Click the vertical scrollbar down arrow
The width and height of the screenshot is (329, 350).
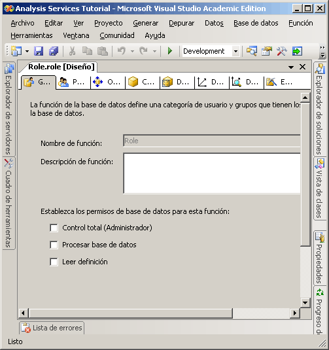click(x=305, y=303)
